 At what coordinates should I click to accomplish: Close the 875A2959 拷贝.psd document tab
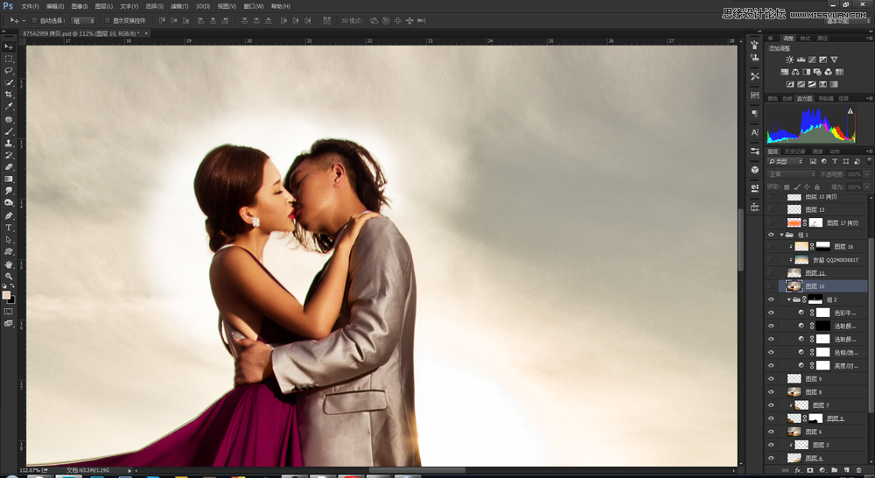coord(146,33)
